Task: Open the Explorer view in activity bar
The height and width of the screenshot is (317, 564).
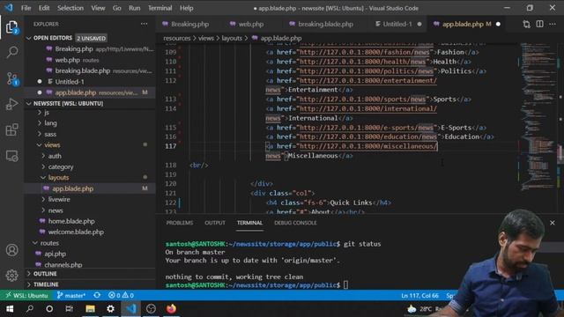Action: [11, 27]
